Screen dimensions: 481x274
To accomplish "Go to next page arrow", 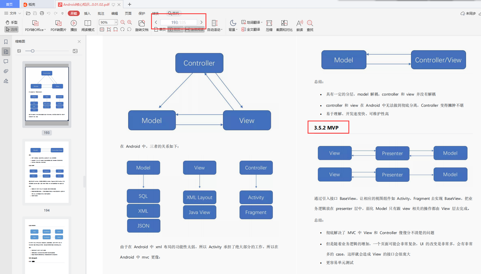I will tap(201, 22).
